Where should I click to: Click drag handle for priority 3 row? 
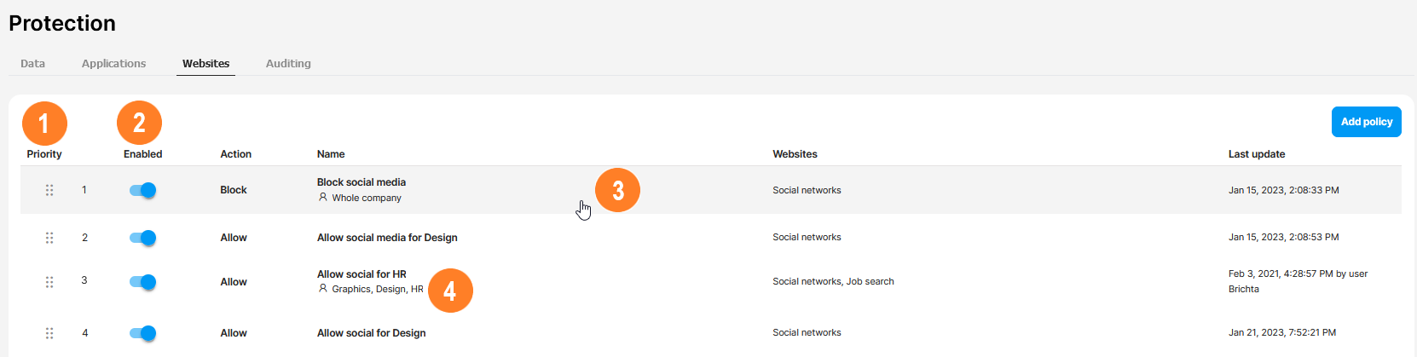(49, 282)
